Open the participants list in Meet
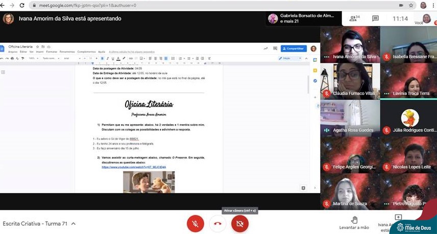The image size is (437, 234). point(353,19)
